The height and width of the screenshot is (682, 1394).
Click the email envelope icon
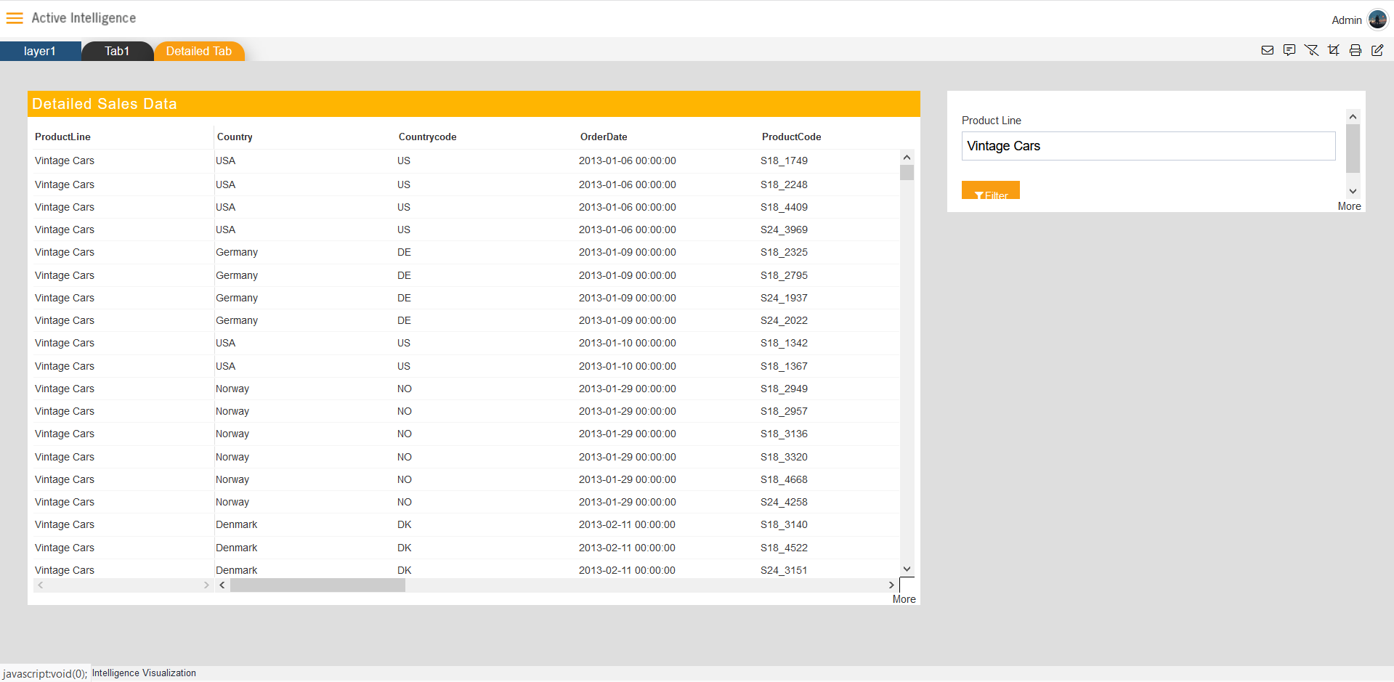(x=1268, y=50)
